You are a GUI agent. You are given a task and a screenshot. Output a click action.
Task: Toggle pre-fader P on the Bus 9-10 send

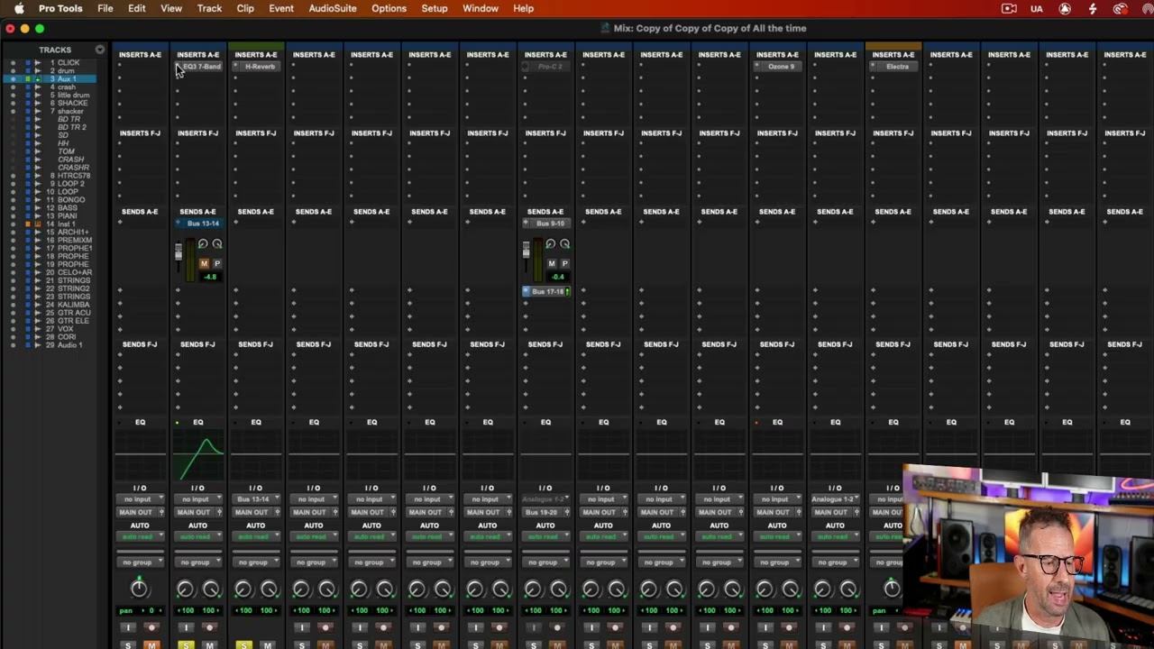565,263
